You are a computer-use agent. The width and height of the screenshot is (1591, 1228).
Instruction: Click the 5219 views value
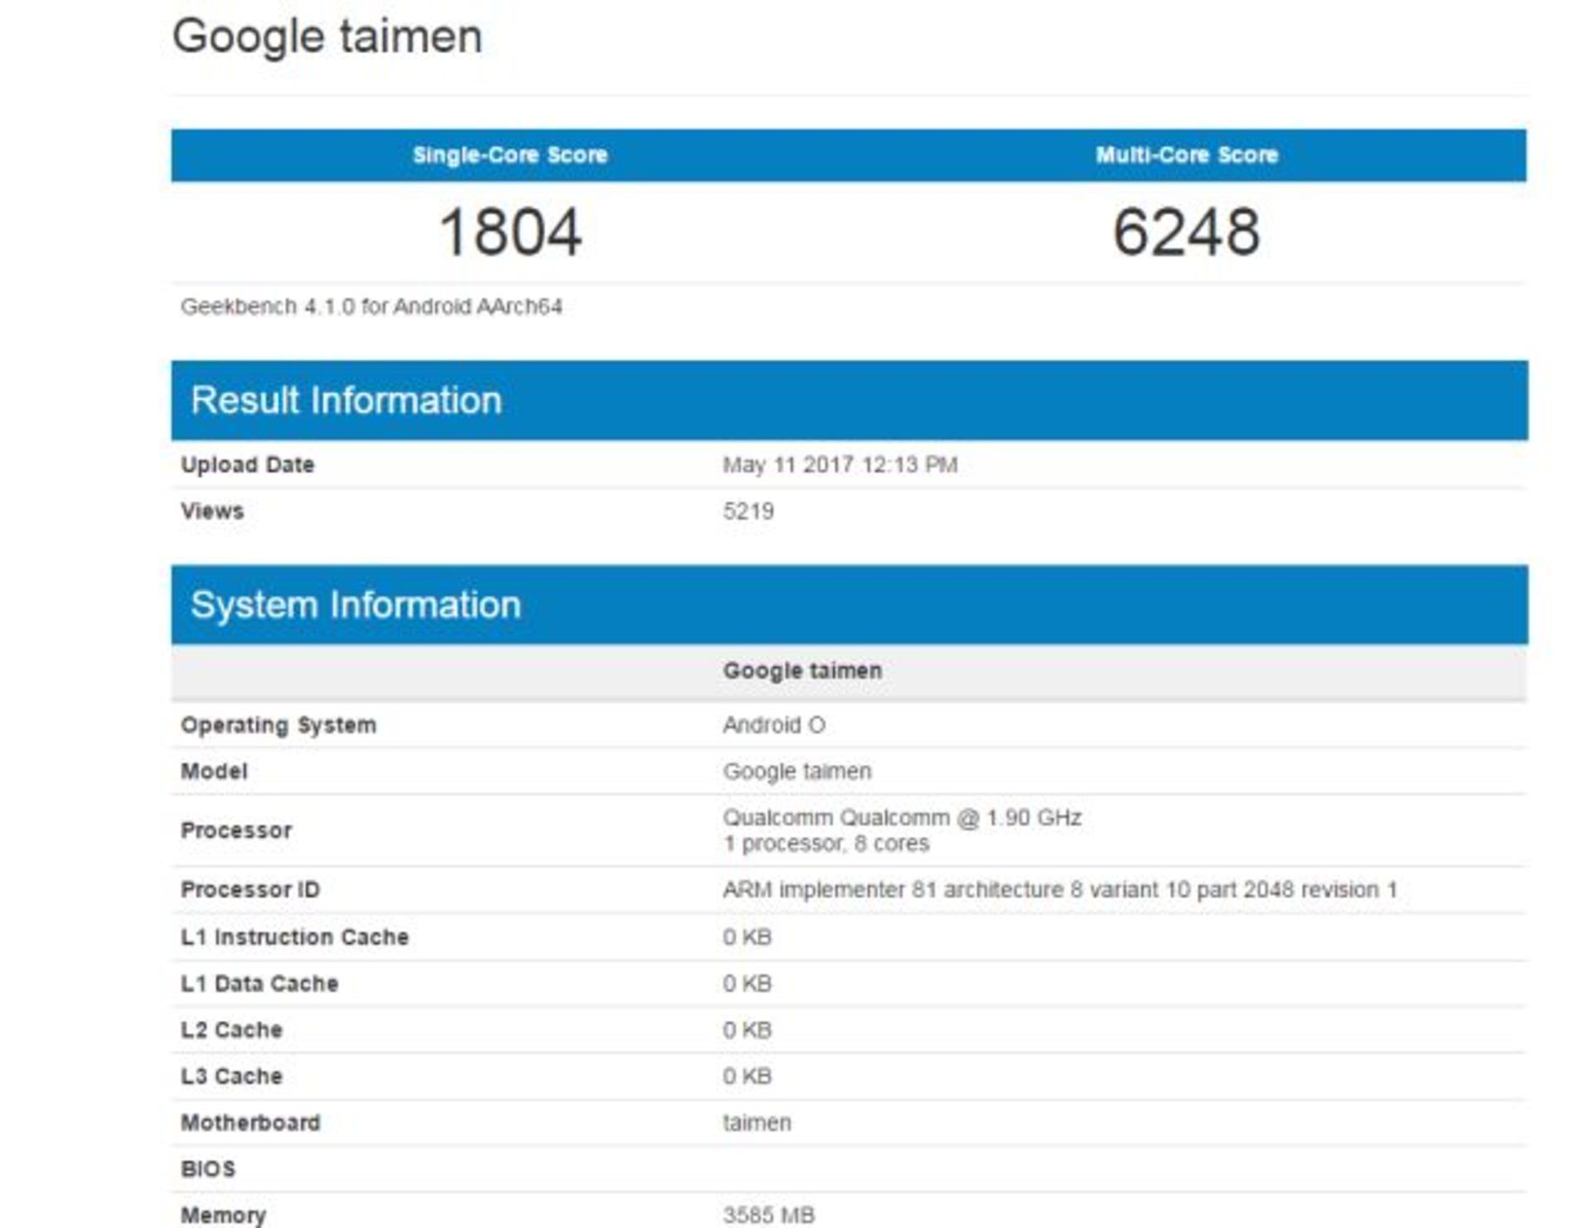748,511
